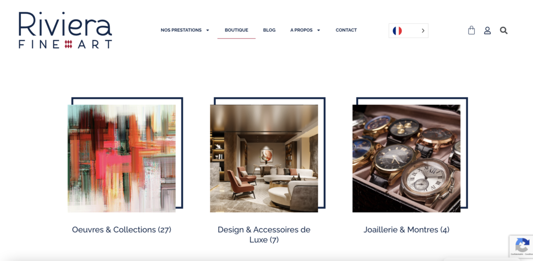Open the language selector chevron
Screen dimensions: 533x261
click(423, 31)
